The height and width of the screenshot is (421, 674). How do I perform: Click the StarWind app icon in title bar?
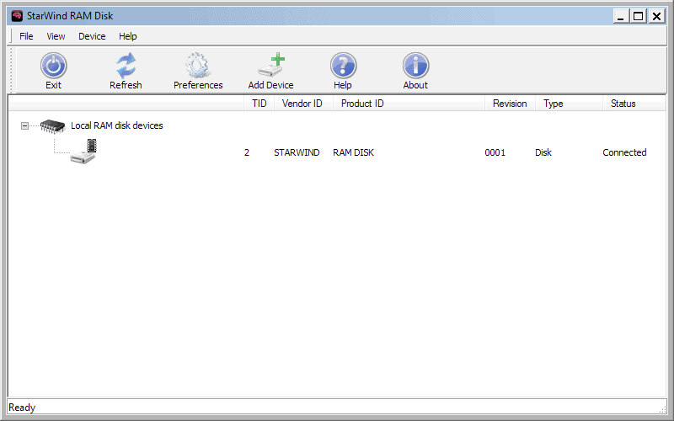point(17,16)
